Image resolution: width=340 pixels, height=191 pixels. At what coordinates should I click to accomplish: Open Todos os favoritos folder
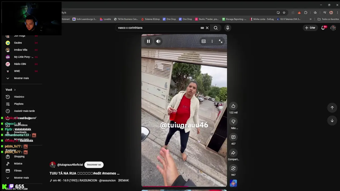(328, 19)
